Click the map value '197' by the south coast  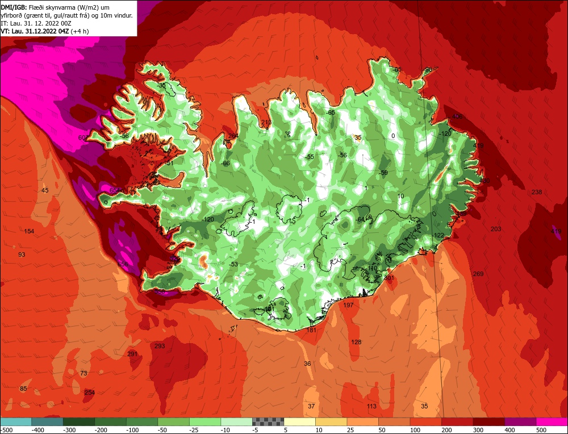(x=348, y=304)
